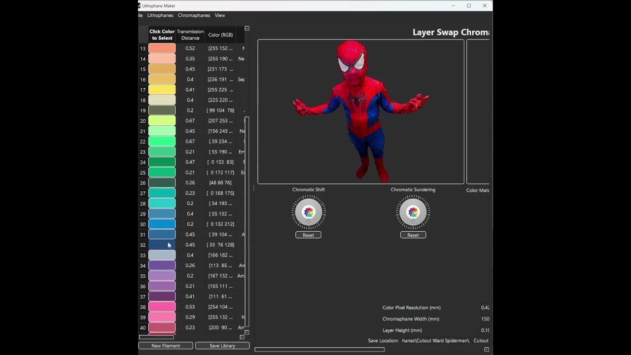The image size is (631, 355).
Task: Click the Transmission Distance column header
Action: 190,35
